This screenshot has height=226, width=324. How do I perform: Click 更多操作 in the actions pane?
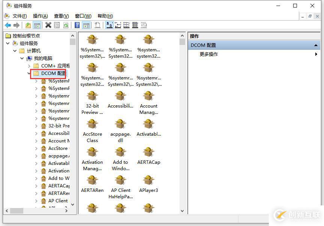(209, 54)
